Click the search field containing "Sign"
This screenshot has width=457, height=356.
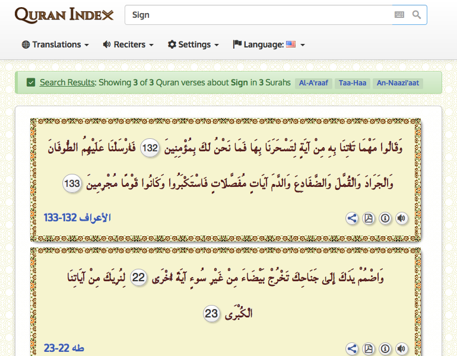258,15
